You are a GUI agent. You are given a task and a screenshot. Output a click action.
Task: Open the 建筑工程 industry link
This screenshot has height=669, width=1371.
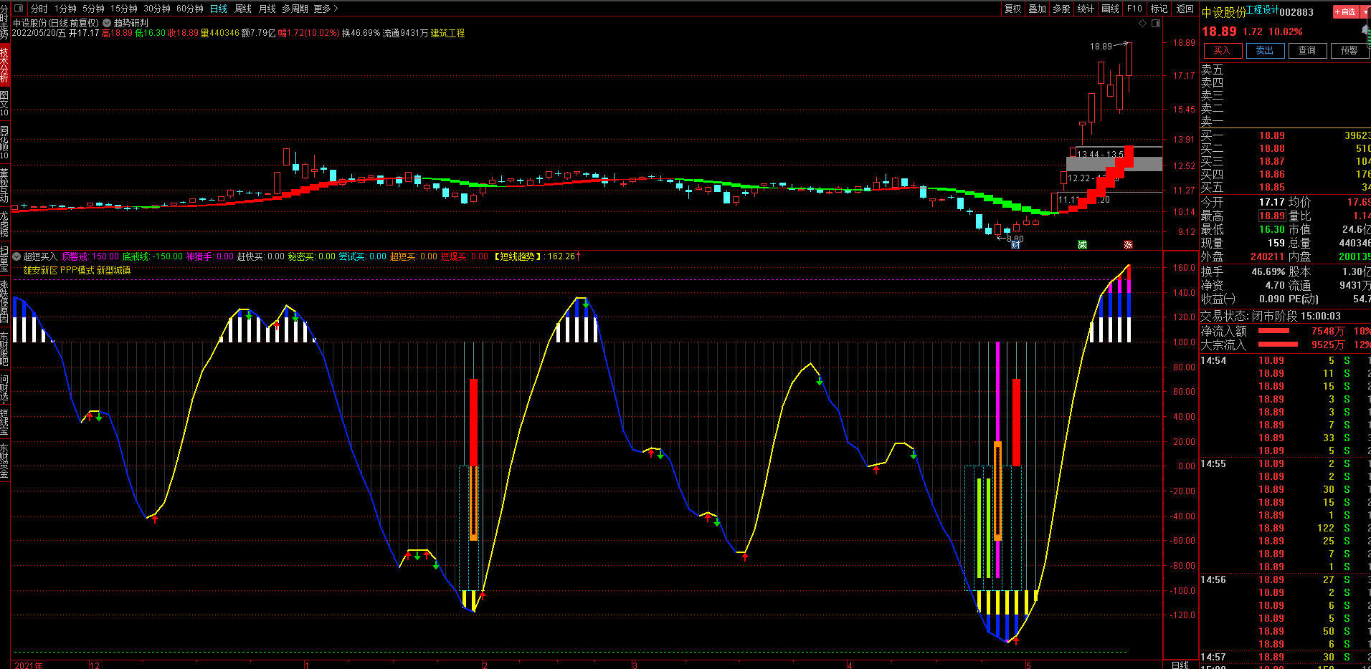point(447,33)
